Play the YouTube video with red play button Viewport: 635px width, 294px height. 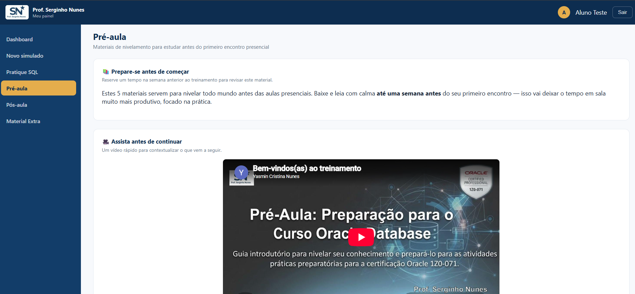[x=361, y=237]
